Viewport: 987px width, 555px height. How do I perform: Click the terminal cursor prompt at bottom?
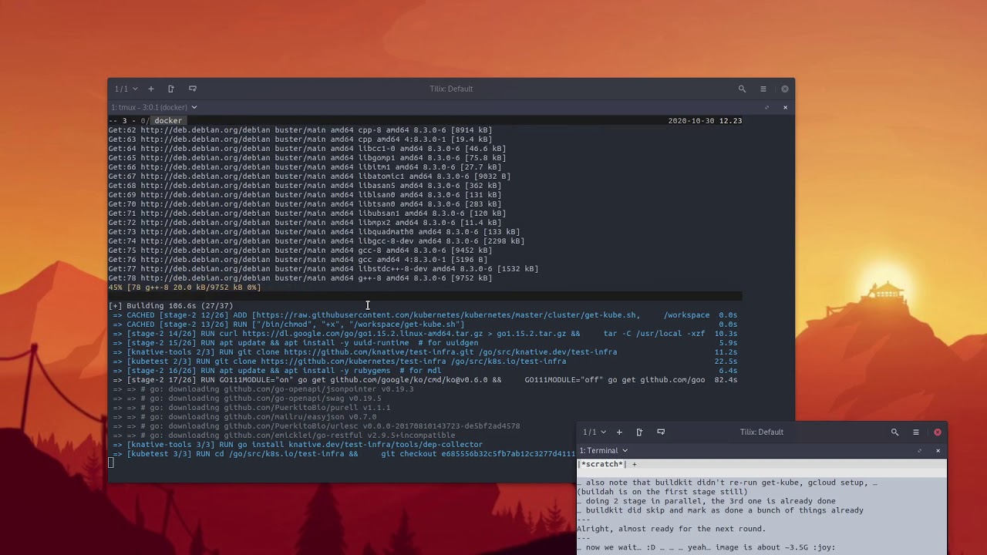[x=111, y=463]
